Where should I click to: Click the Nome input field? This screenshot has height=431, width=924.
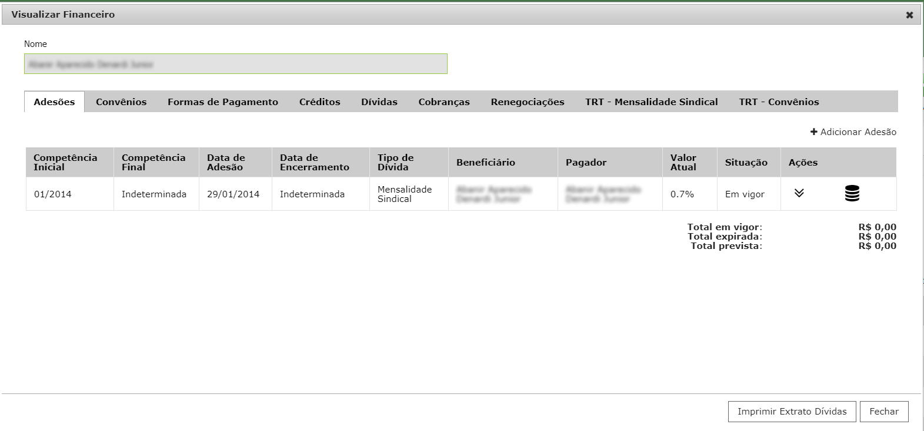[x=235, y=64]
